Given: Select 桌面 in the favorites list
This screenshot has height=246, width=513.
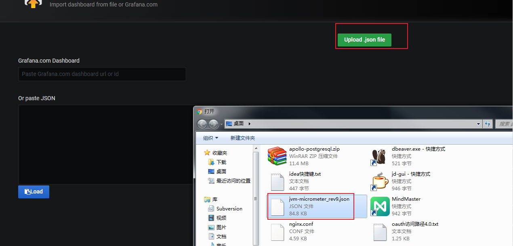Looking at the screenshot, I should (x=221, y=171).
